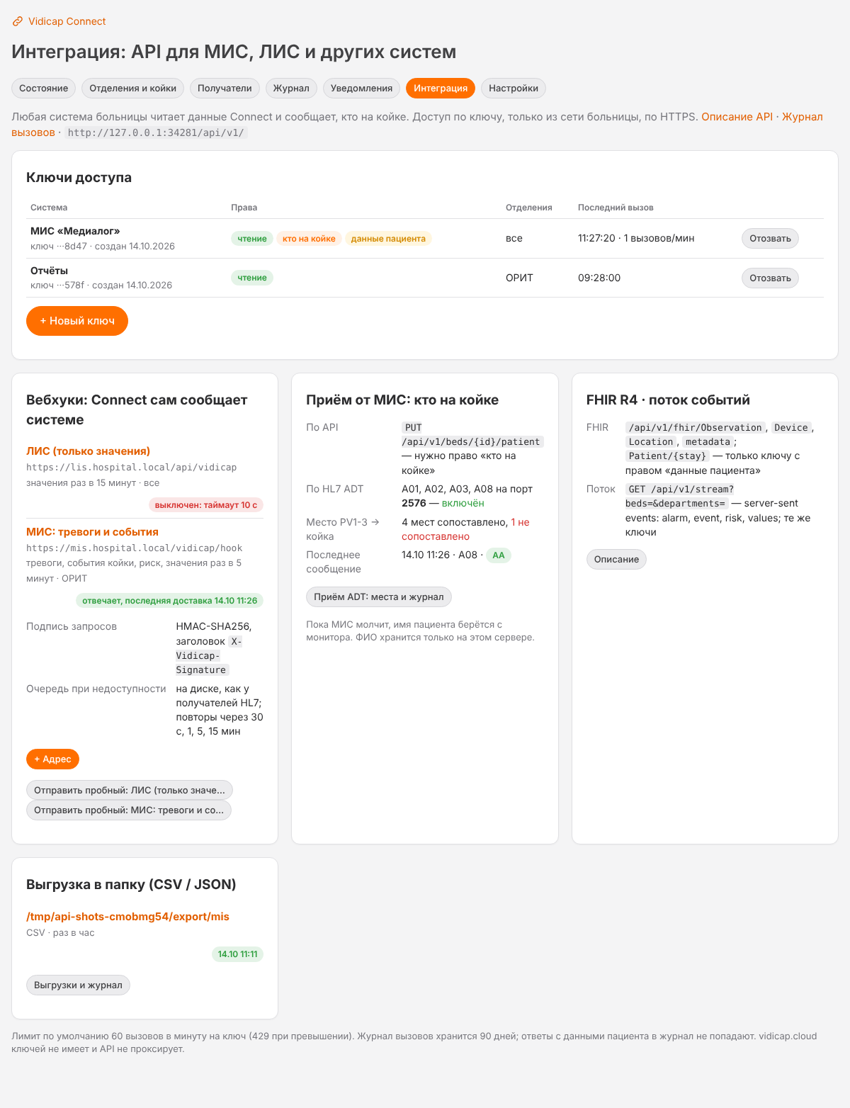Add a webhook with + Адрес
850x1108 pixels.
(52, 759)
